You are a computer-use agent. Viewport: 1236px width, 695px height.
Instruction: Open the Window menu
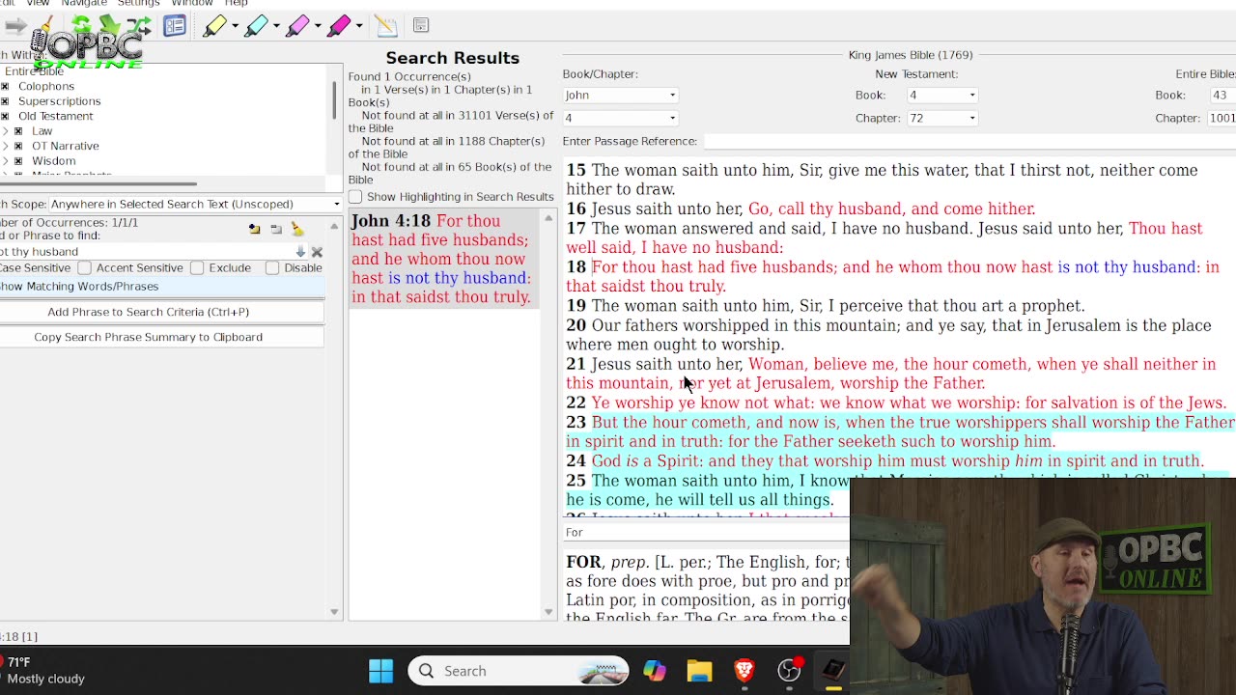pyautogui.click(x=192, y=3)
